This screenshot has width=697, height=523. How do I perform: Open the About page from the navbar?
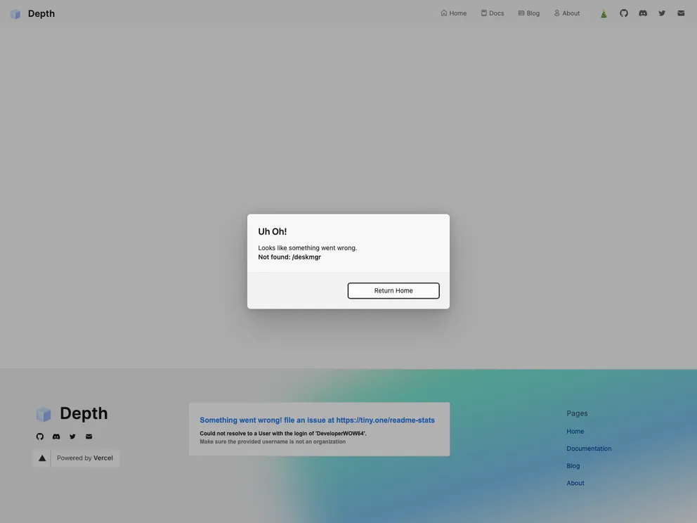pyautogui.click(x=566, y=13)
